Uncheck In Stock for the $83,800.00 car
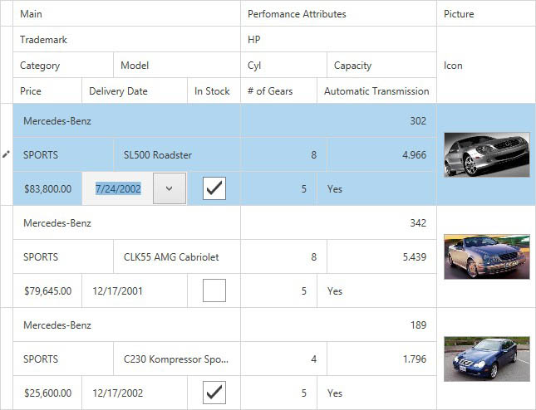 pos(214,188)
